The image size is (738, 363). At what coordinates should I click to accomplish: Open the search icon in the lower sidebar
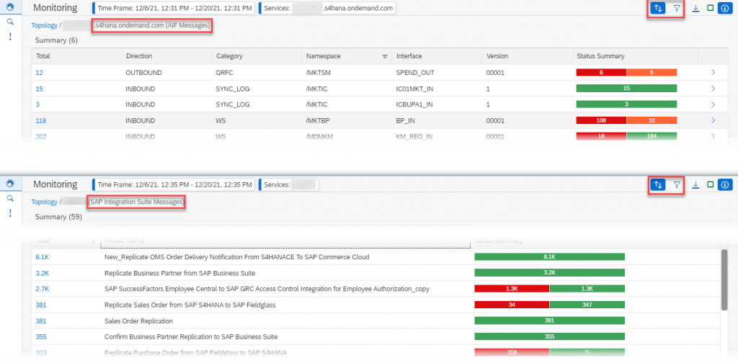pyautogui.click(x=10, y=199)
